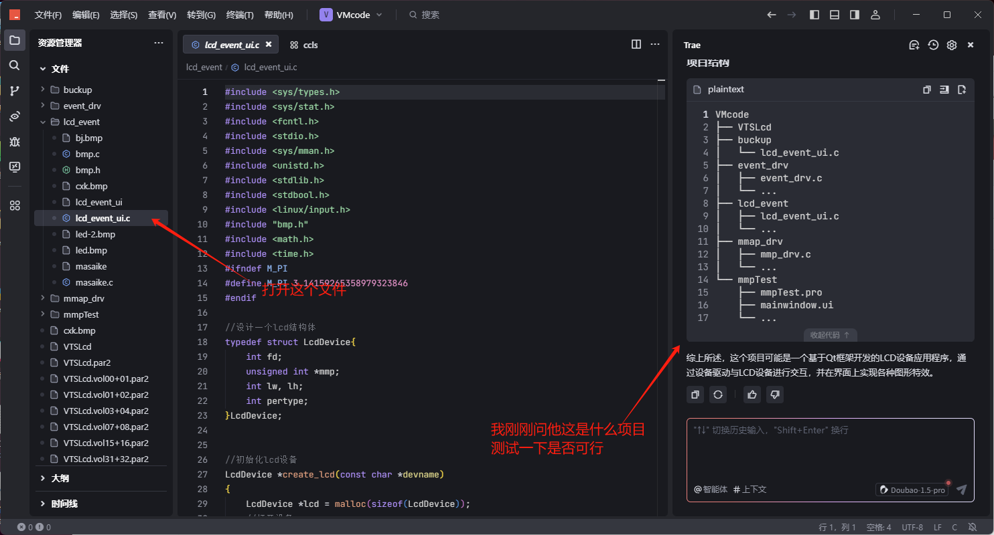
Task: Click the @智能体 agent button
Action: click(711, 490)
